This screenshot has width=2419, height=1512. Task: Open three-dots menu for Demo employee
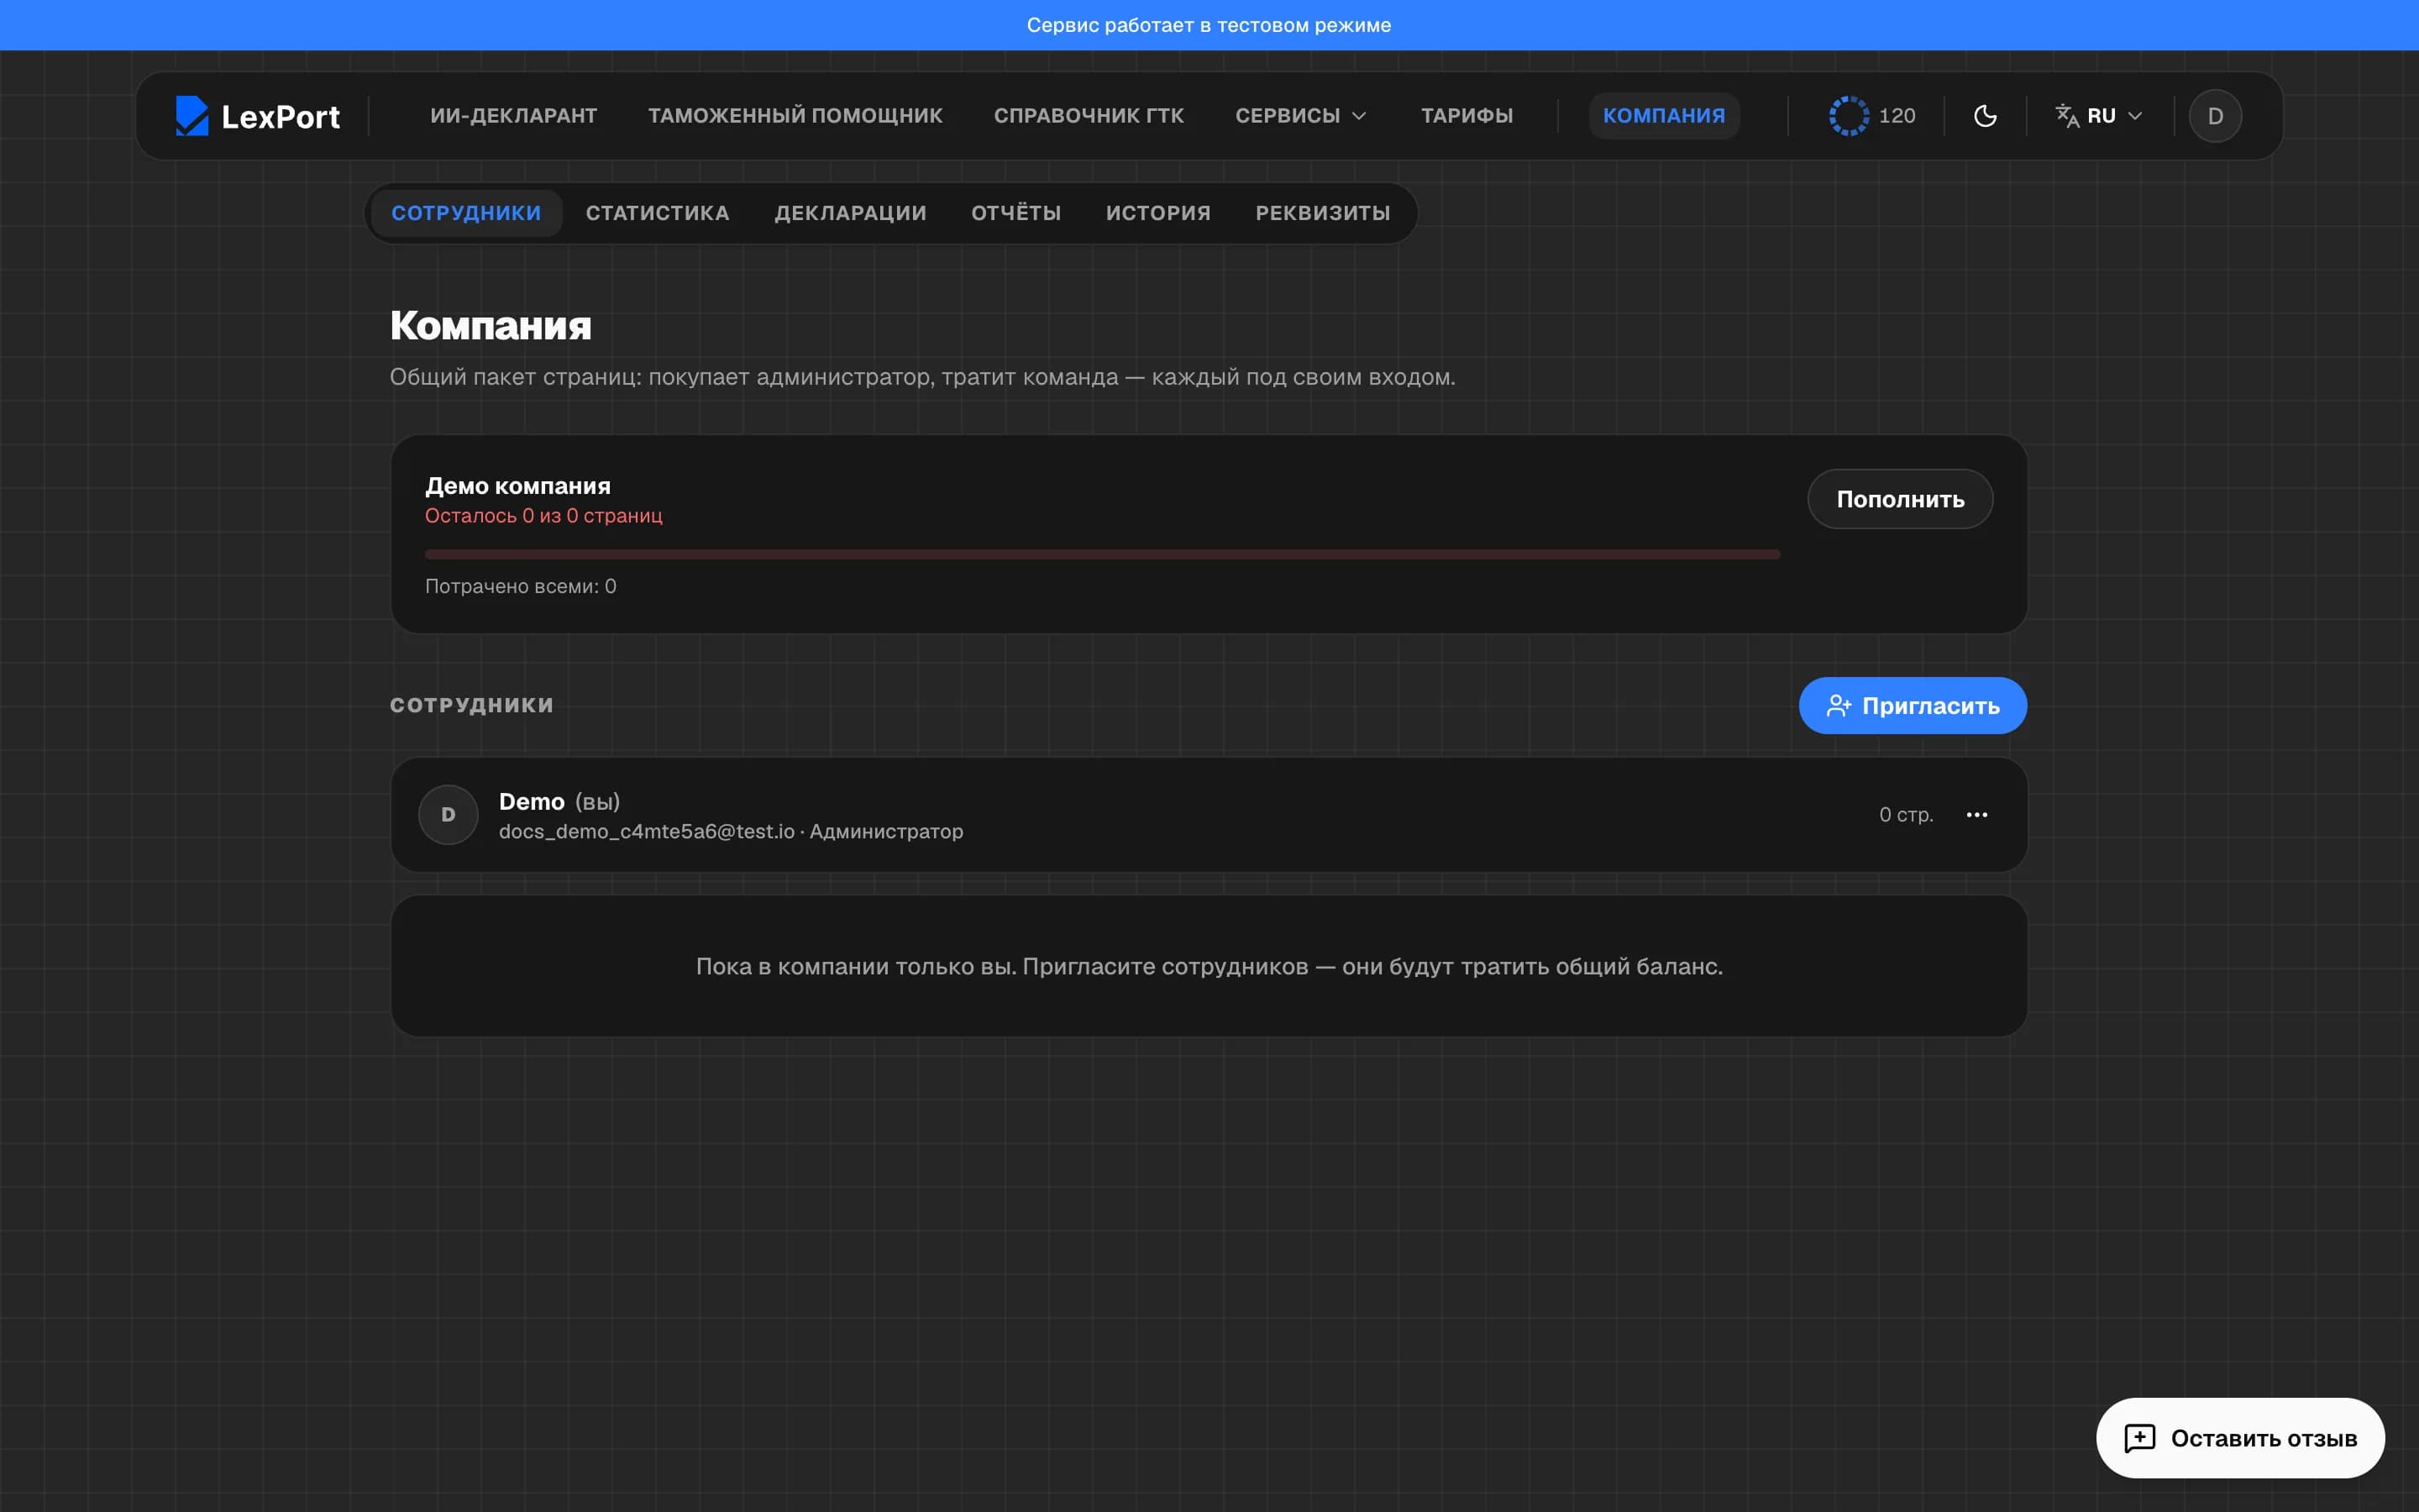[x=1976, y=815]
